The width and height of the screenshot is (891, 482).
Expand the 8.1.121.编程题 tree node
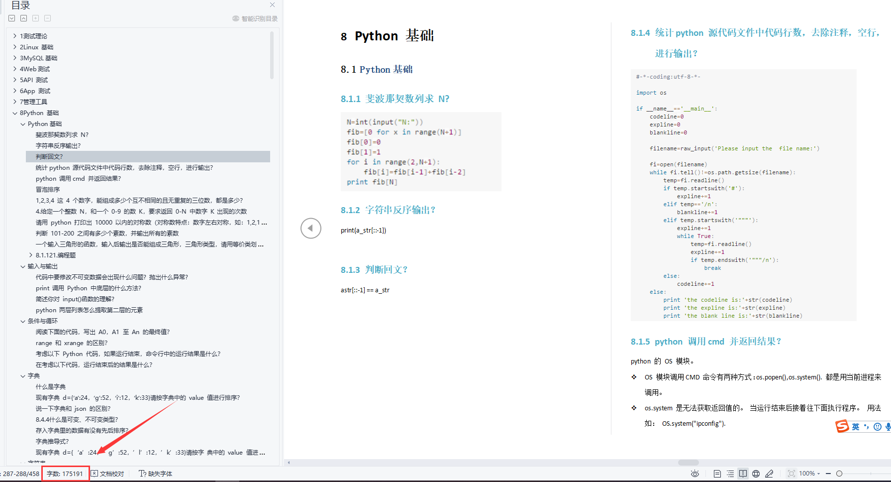31,255
